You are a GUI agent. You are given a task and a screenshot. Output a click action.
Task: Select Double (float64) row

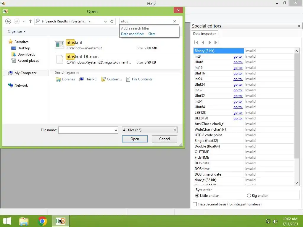tap(244, 146)
